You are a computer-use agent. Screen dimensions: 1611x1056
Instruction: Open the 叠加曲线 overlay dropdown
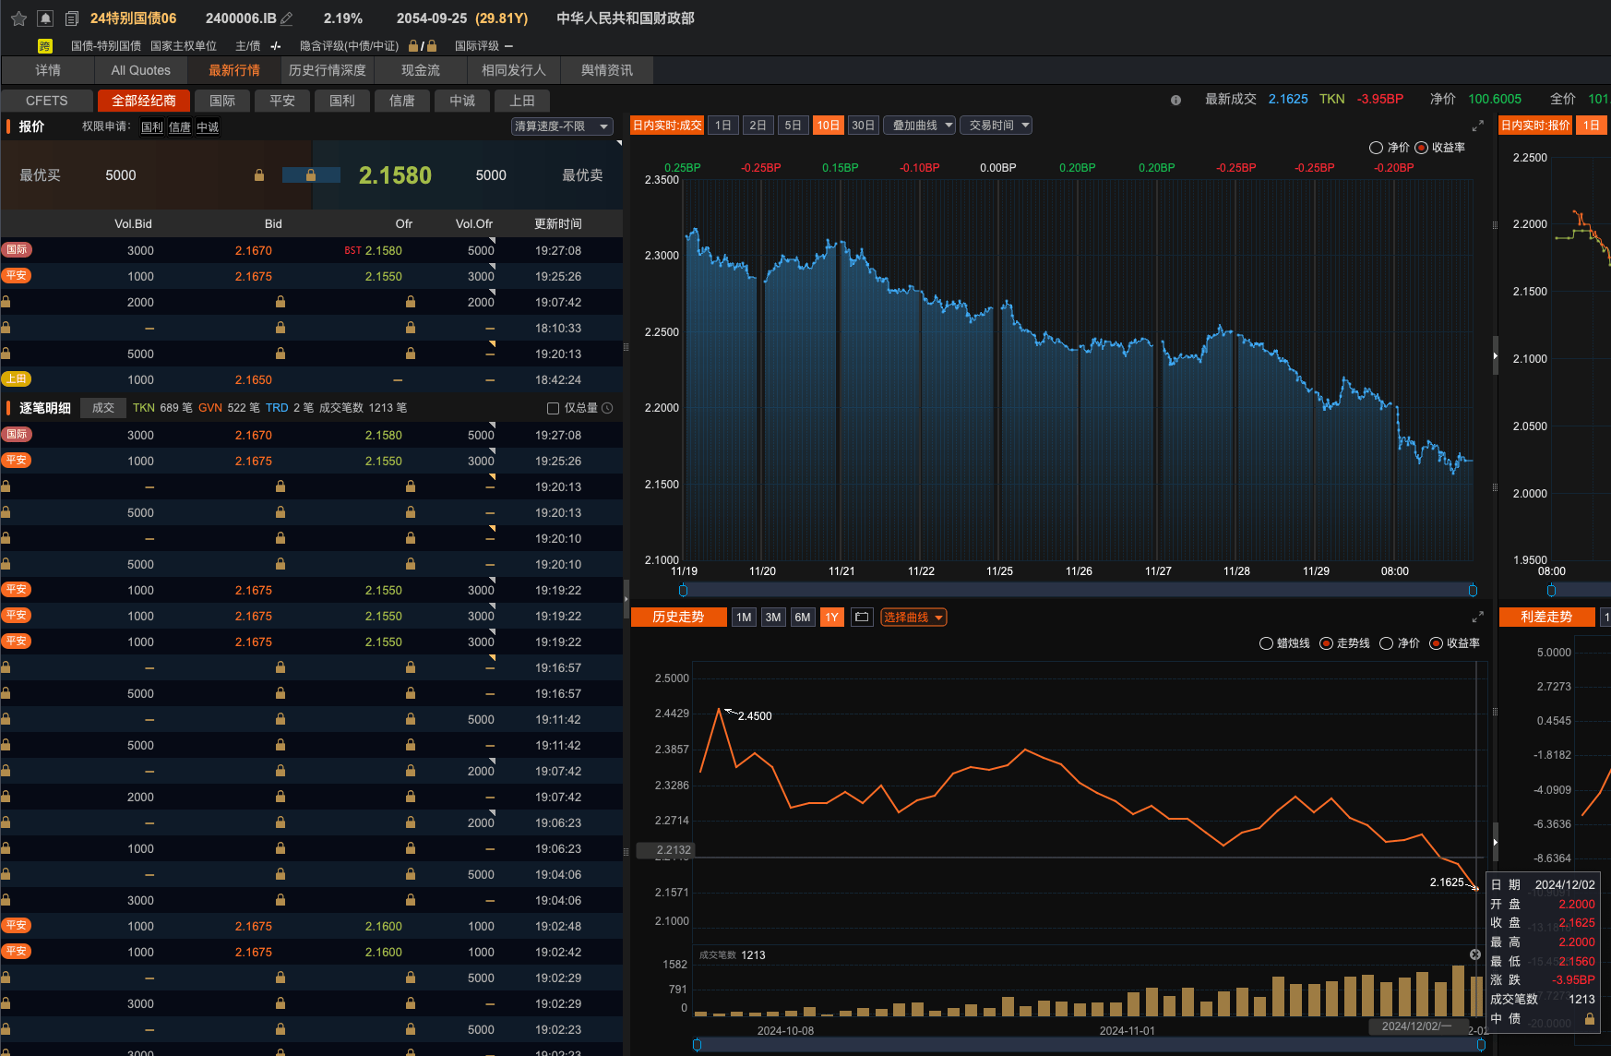[920, 126]
